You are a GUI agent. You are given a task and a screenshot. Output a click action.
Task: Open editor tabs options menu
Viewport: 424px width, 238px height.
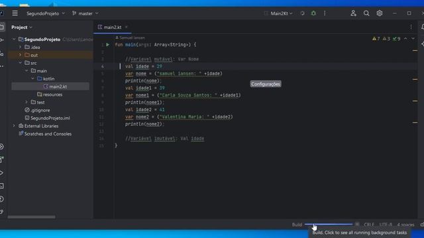(411, 27)
